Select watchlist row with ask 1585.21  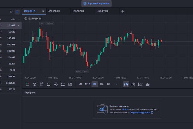pos(11,89)
